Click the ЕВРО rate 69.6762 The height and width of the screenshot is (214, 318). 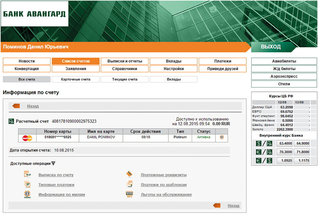tap(287, 112)
